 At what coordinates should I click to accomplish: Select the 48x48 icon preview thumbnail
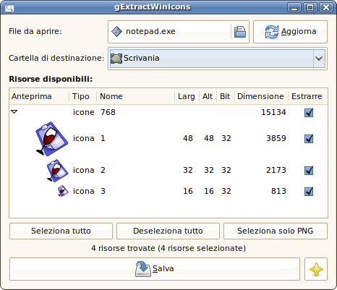[x=52, y=139]
